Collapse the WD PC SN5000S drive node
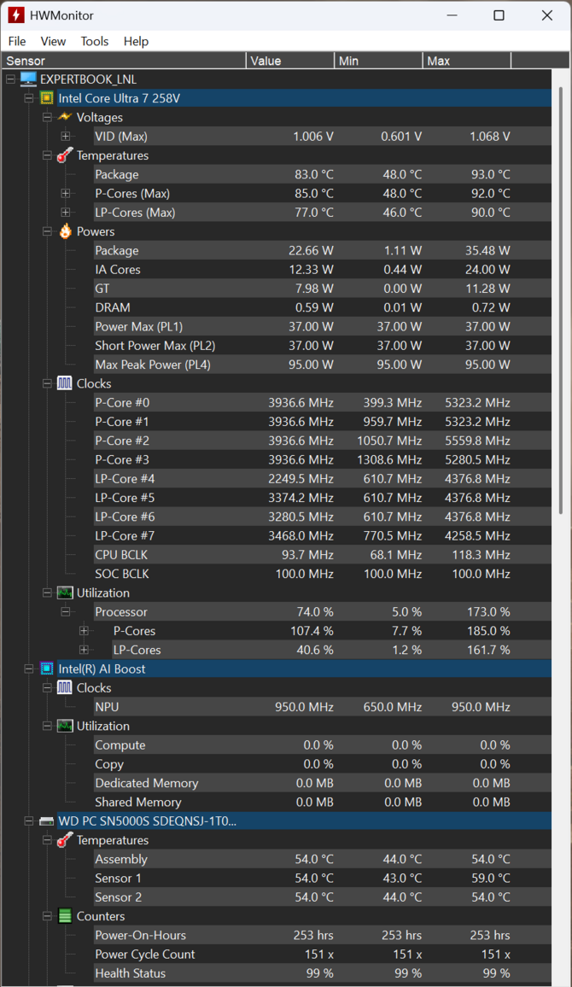572x987 pixels. (x=28, y=821)
